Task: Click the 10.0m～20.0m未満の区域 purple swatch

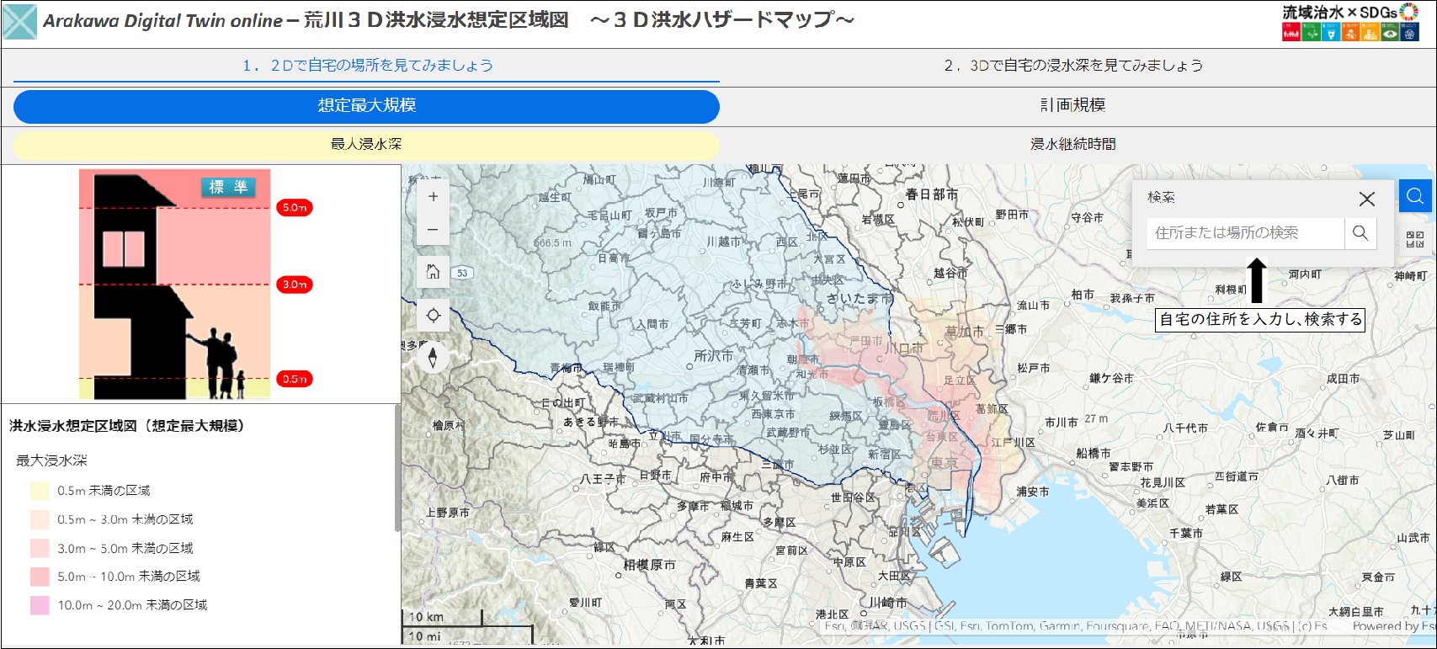Action: click(x=40, y=605)
